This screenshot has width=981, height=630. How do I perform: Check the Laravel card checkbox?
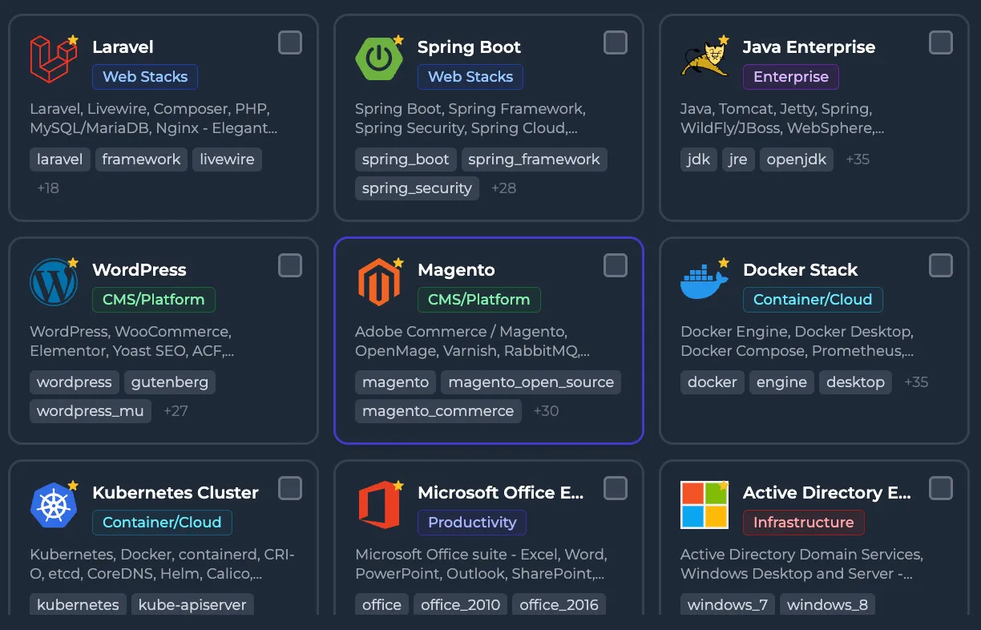pyautogui.click(x=290, y=42)
